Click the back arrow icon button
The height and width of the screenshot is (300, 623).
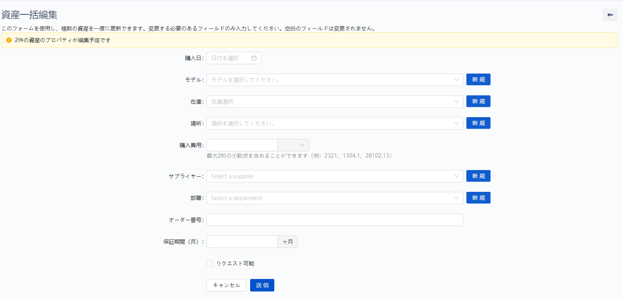click(x=610, y=15)
